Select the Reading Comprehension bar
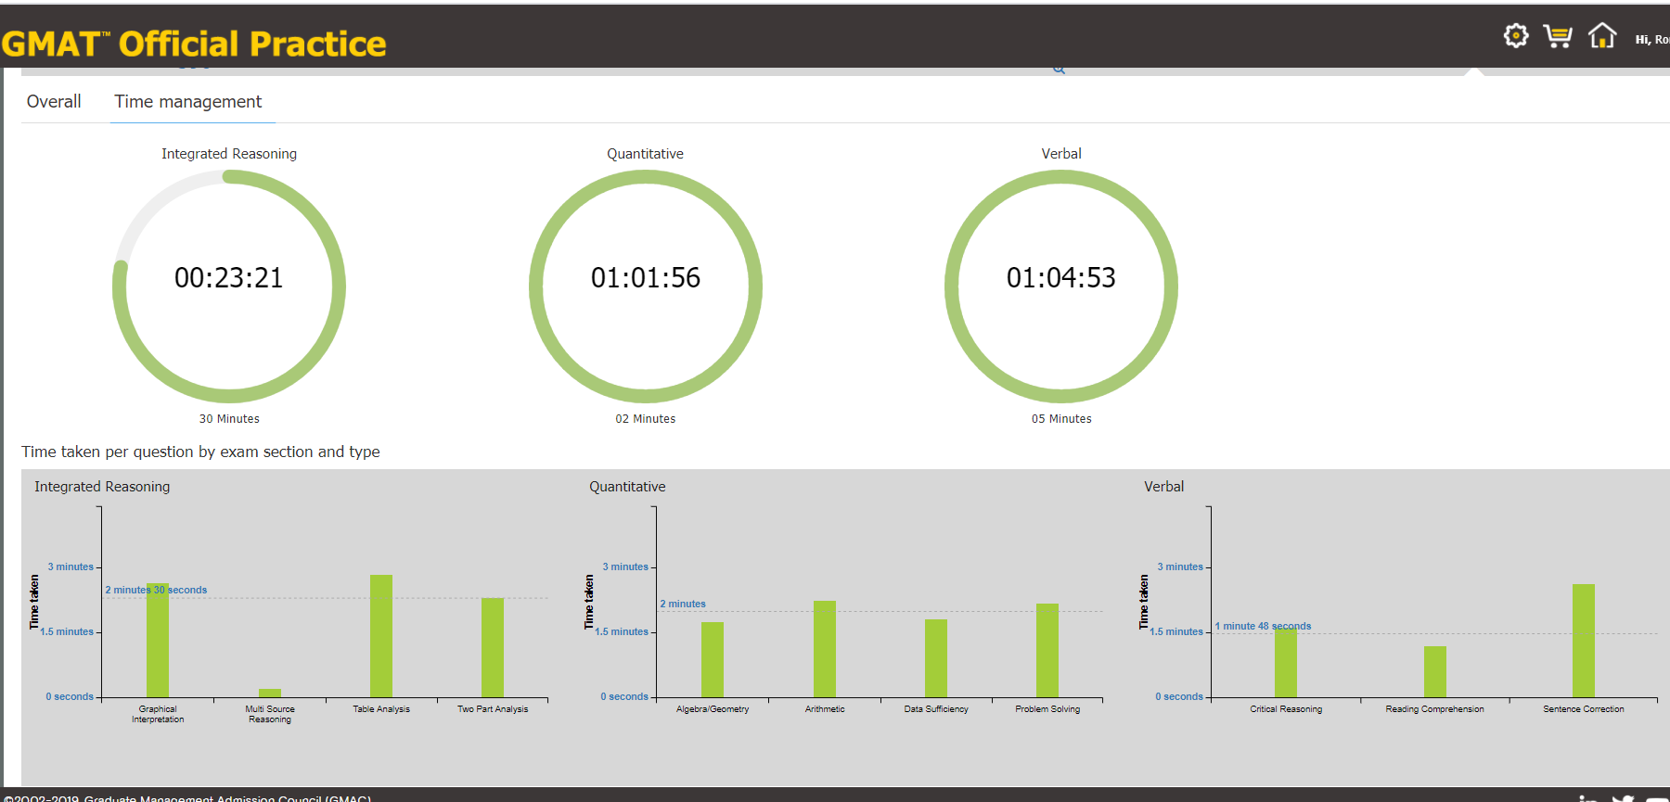Image resolution: width=1670 pixels, height=802 pixels. coord(1435,671)
